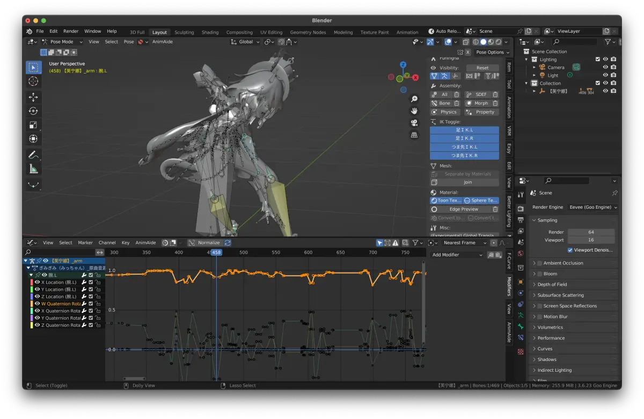Open the Render Engine dropdown
This screenshot has height=419, width=644.
(594, 207)
